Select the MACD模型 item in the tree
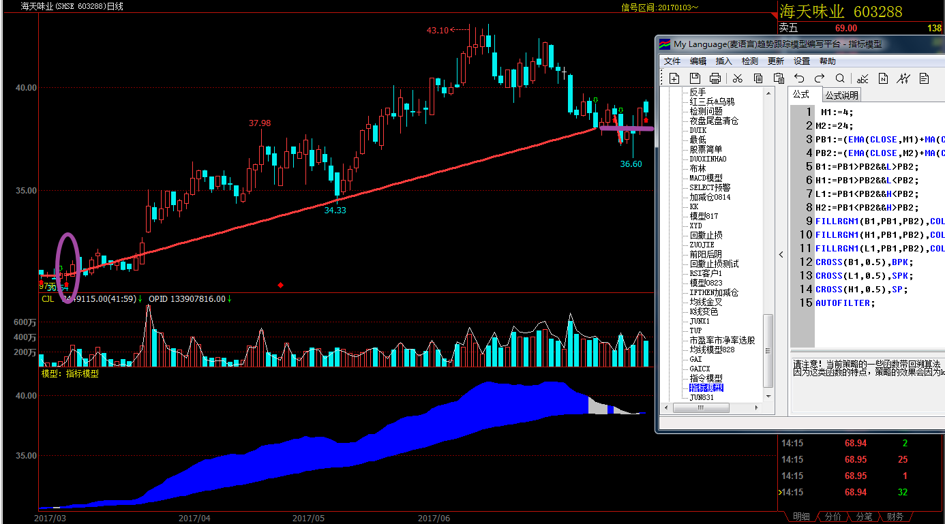Screen dimensions: 945x524 pyautogui.click(x=706, y=178)
